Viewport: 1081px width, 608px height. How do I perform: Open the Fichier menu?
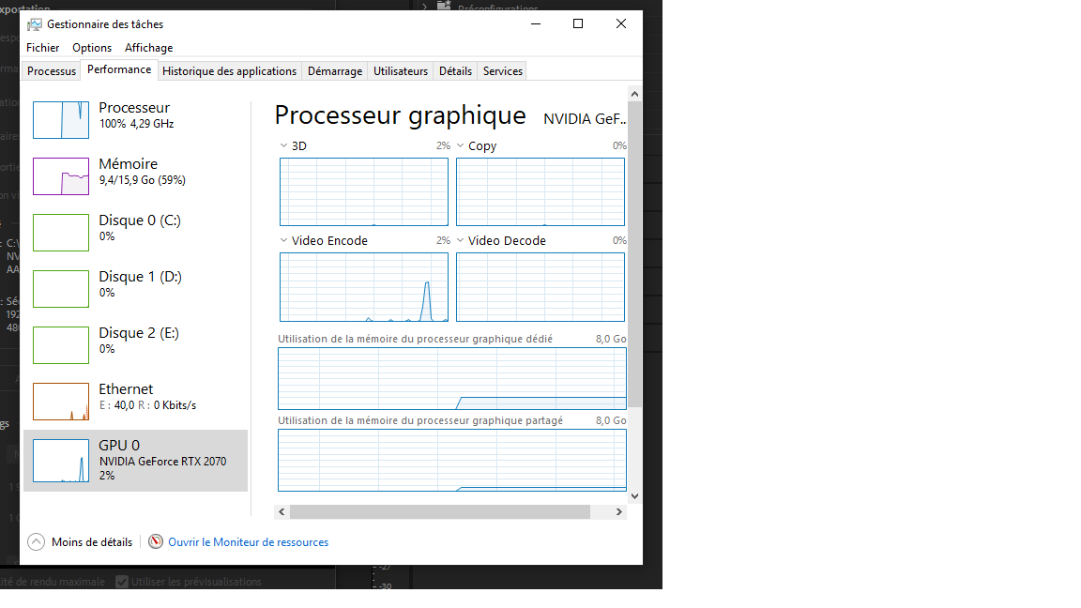click(x=42, y=47)
